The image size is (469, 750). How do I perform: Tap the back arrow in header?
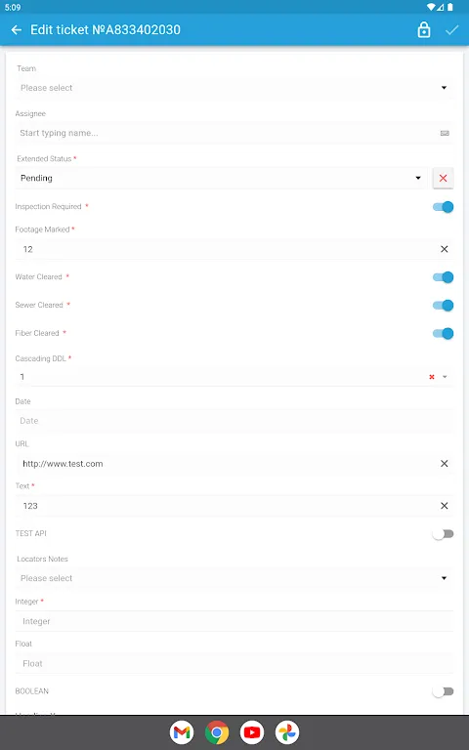click(17, 30)
